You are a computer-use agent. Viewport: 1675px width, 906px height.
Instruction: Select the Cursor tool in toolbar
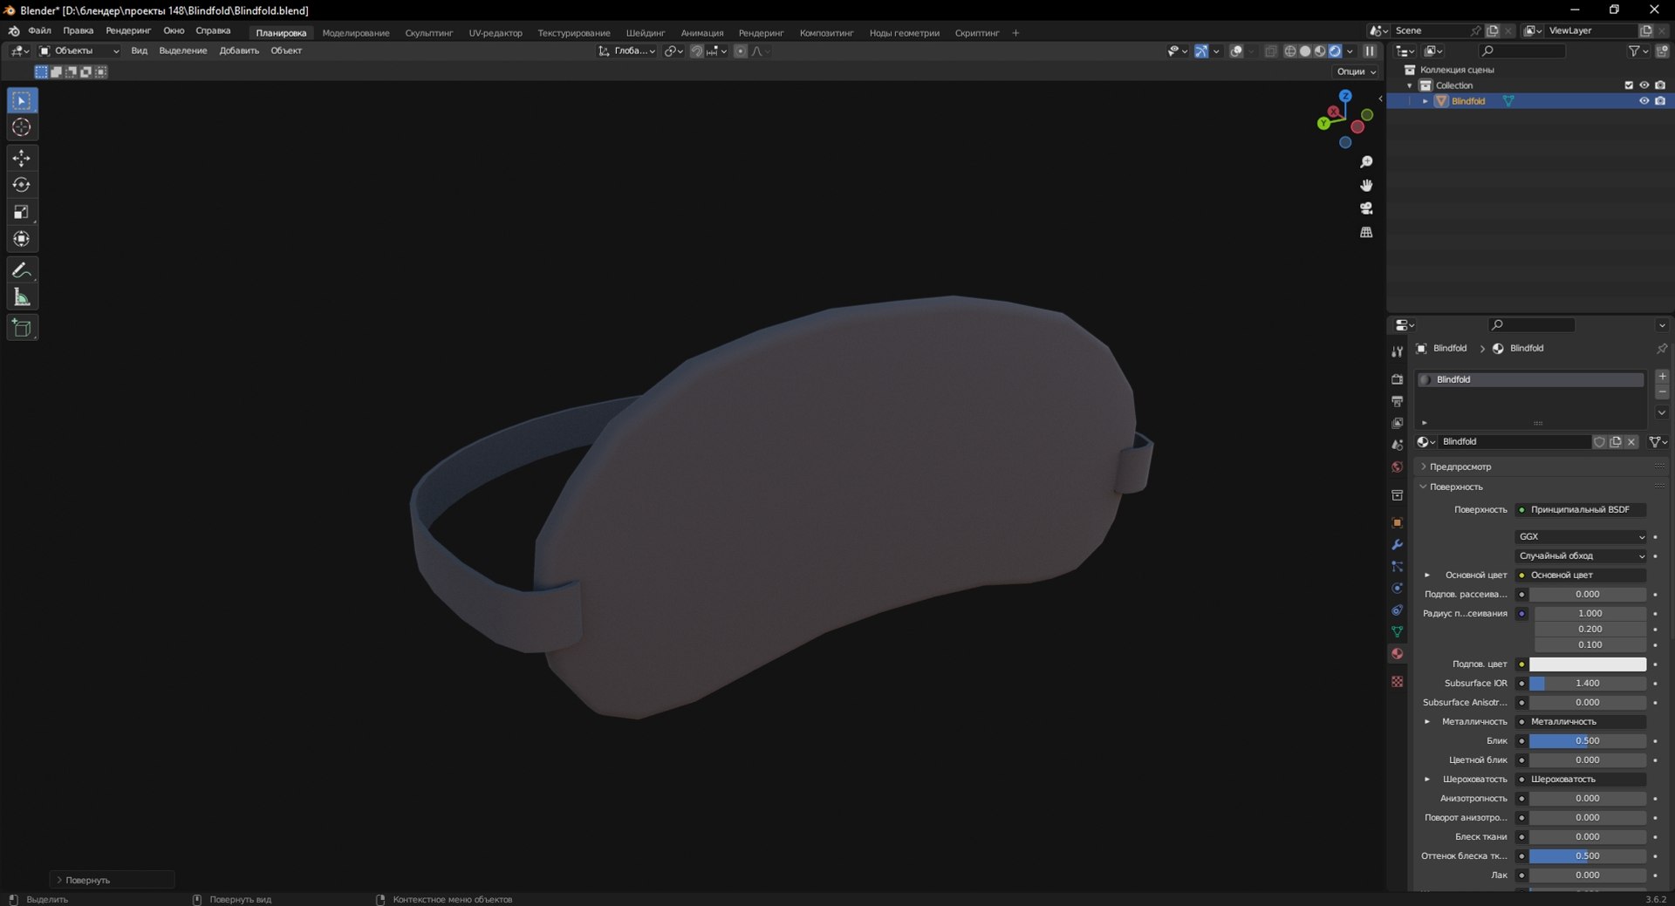[22, 127]
